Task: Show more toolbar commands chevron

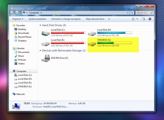Action: (109, 19)
